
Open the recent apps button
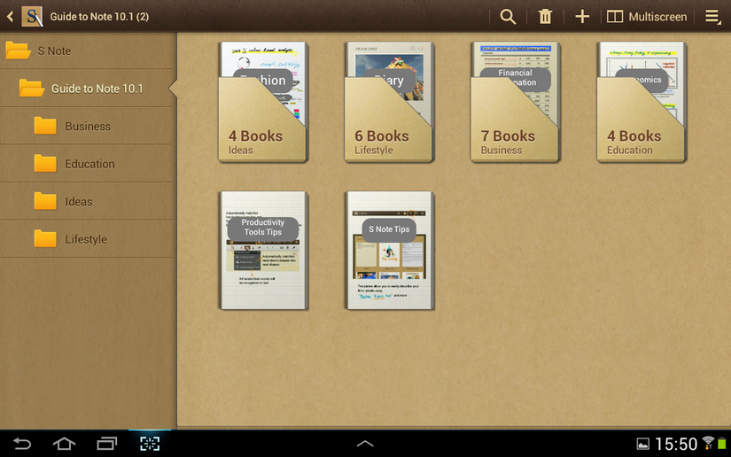coord(106,444)
